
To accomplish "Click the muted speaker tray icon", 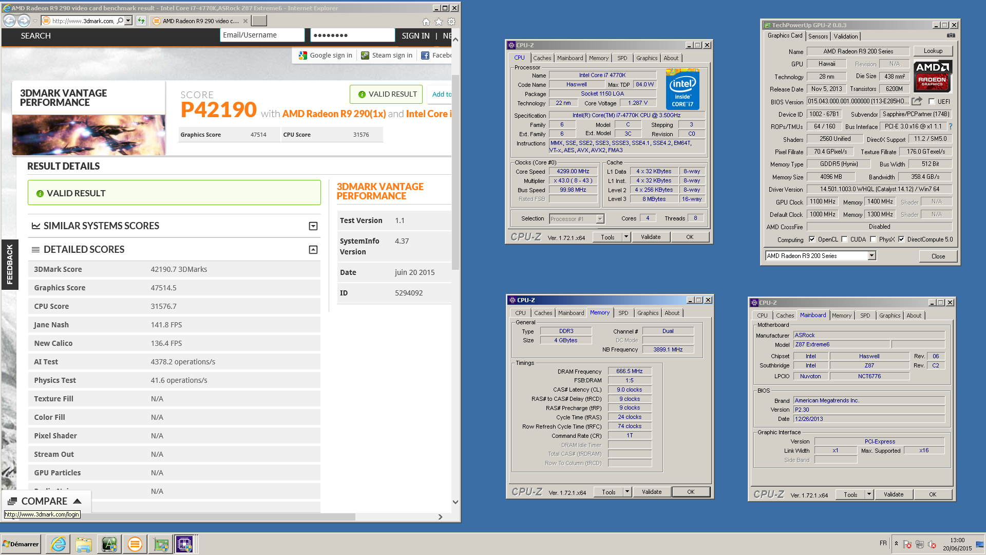I will pos(932,544).
